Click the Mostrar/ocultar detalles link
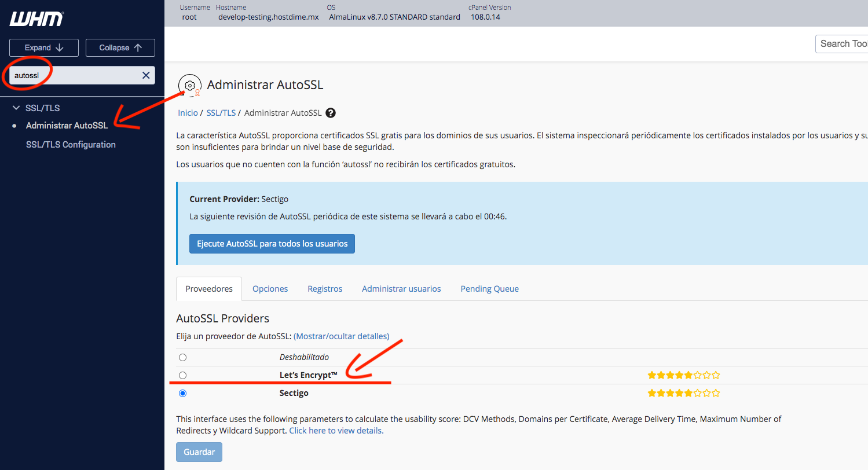Viewport: 868px width, 470px height. point(342,336)
